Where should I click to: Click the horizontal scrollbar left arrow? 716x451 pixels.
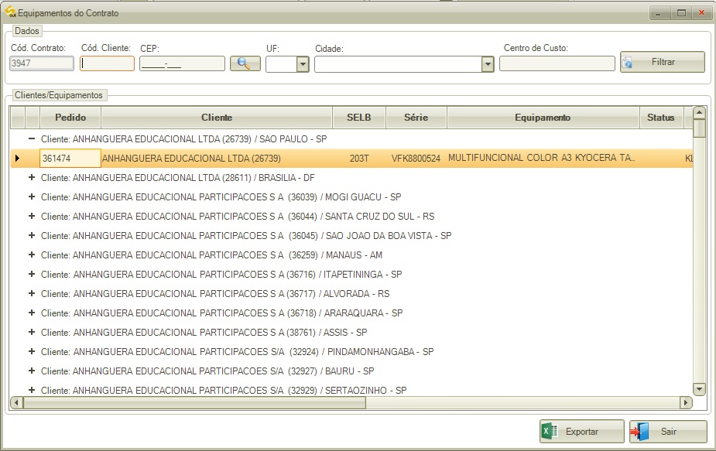point(16,402)
